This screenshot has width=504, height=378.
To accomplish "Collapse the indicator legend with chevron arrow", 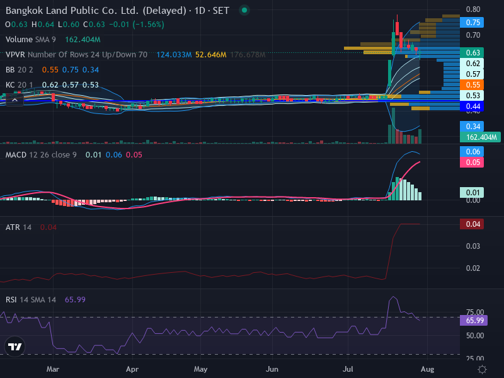I will [14, 100].
